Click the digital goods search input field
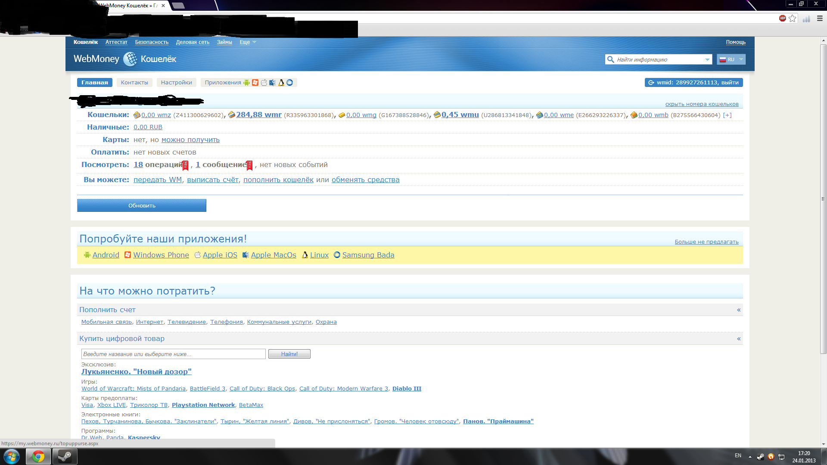Image resolution: width=827 pixels, height=465 pixels. pyautogui.click(x=173, y=354)
